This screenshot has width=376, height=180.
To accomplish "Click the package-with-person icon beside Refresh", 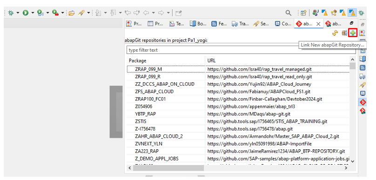I will pyautogui.click(x=344, y=33).
